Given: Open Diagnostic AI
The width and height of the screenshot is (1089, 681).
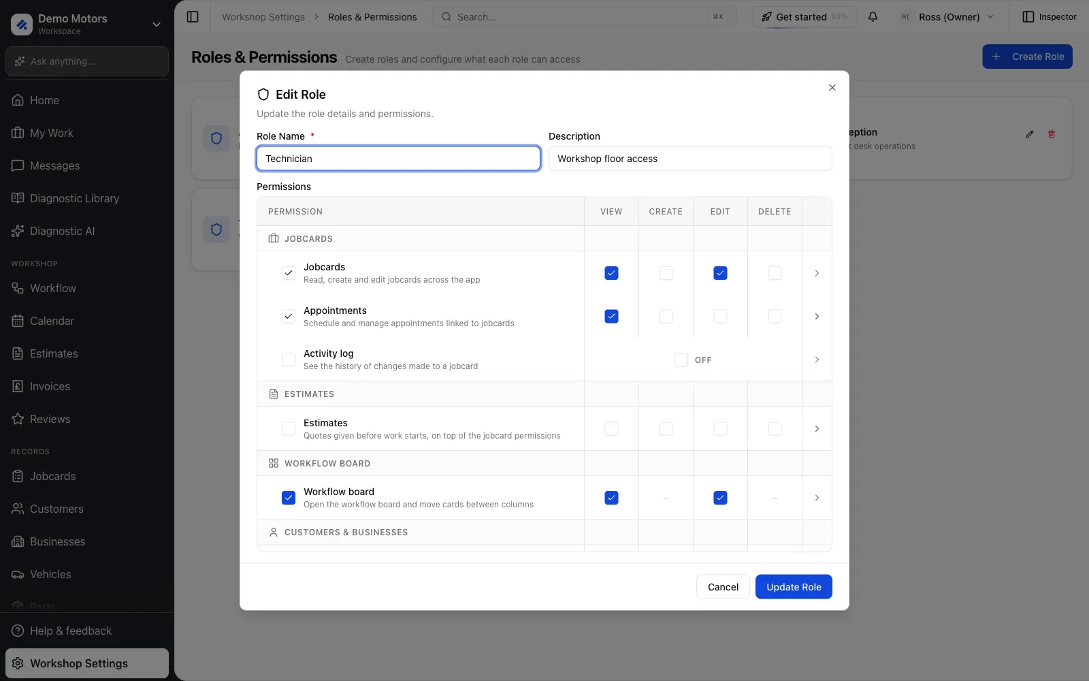Looking at the screenshot, I should 87,231.
